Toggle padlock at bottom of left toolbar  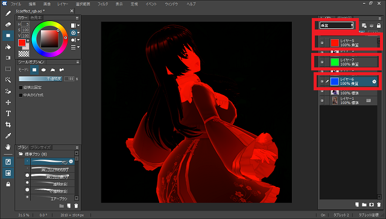pyautogui.click(x=8, y=184)
